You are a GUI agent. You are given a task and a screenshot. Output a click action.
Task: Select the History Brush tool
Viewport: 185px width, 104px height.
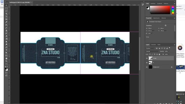pos(6,33)
